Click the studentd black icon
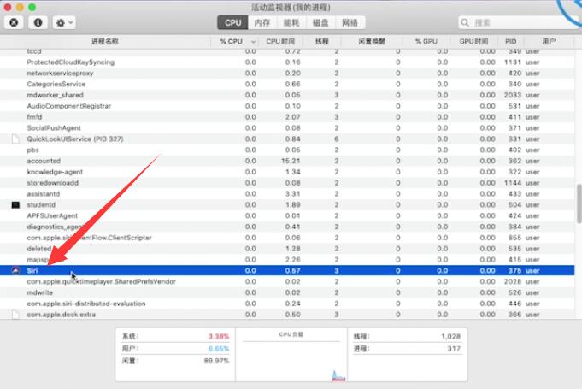Screen dimensions: 582x389 click(x=15, y=205)
